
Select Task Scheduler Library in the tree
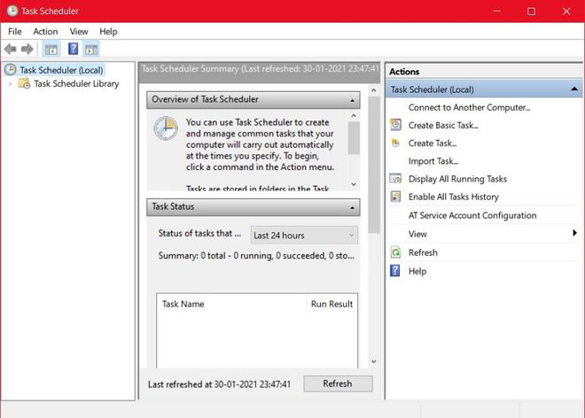pos(76,83)
